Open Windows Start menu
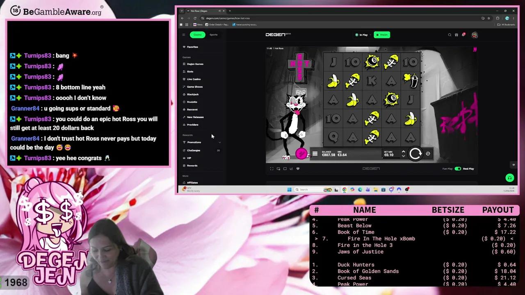Image resolution: width=525 pixels, height=295 pixels. pyautogui.click(x=289, y=189)
